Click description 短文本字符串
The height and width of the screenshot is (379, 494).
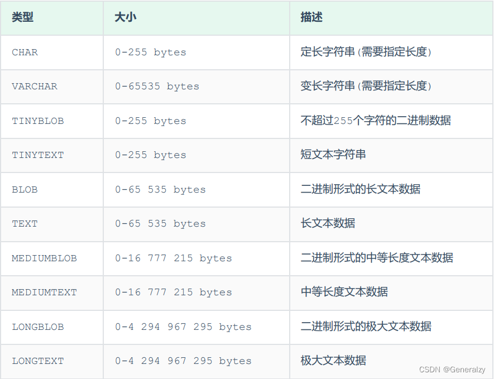(x=333, y=155)
